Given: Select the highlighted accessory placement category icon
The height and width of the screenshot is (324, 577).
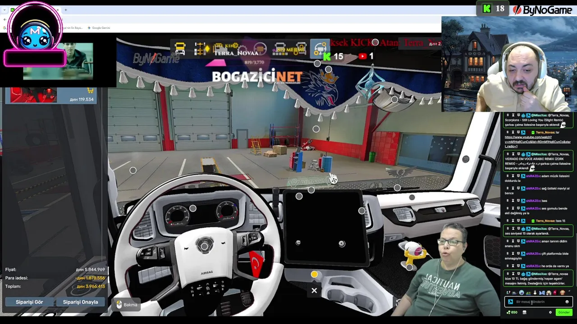Looking at the screenshot, I should pyautogui.click(x=320, y=49).
